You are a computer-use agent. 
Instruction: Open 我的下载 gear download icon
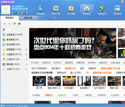coord(56,10)
